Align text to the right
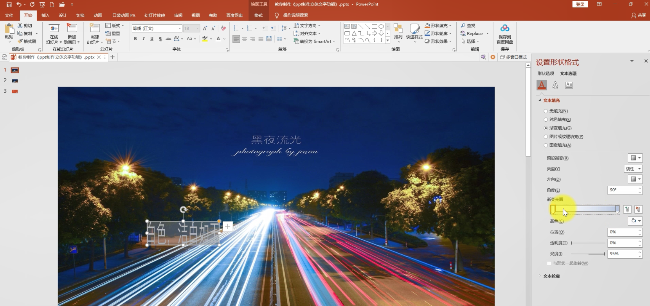This screenshot has height=306, width=650. 253,39
